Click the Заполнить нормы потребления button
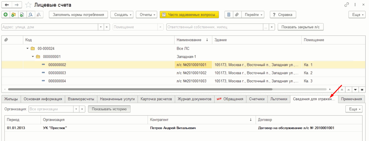The width and height of the screenshot is (369, 141). [x=78, y=15]
